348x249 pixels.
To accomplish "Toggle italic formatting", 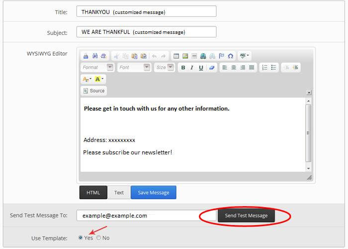I will (x=192, y=68).
